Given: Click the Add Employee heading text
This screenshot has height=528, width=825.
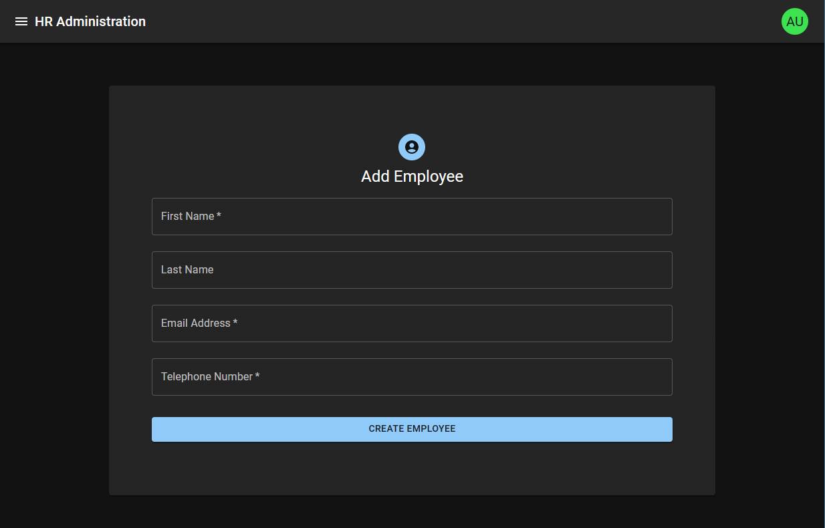Looking at the screenshot, I should click(412, 176).
